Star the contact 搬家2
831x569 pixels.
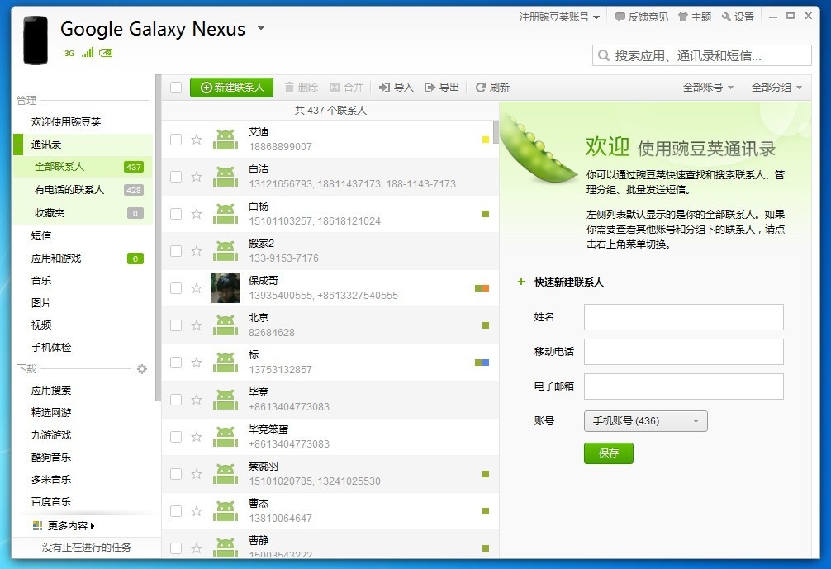point(197,250)
